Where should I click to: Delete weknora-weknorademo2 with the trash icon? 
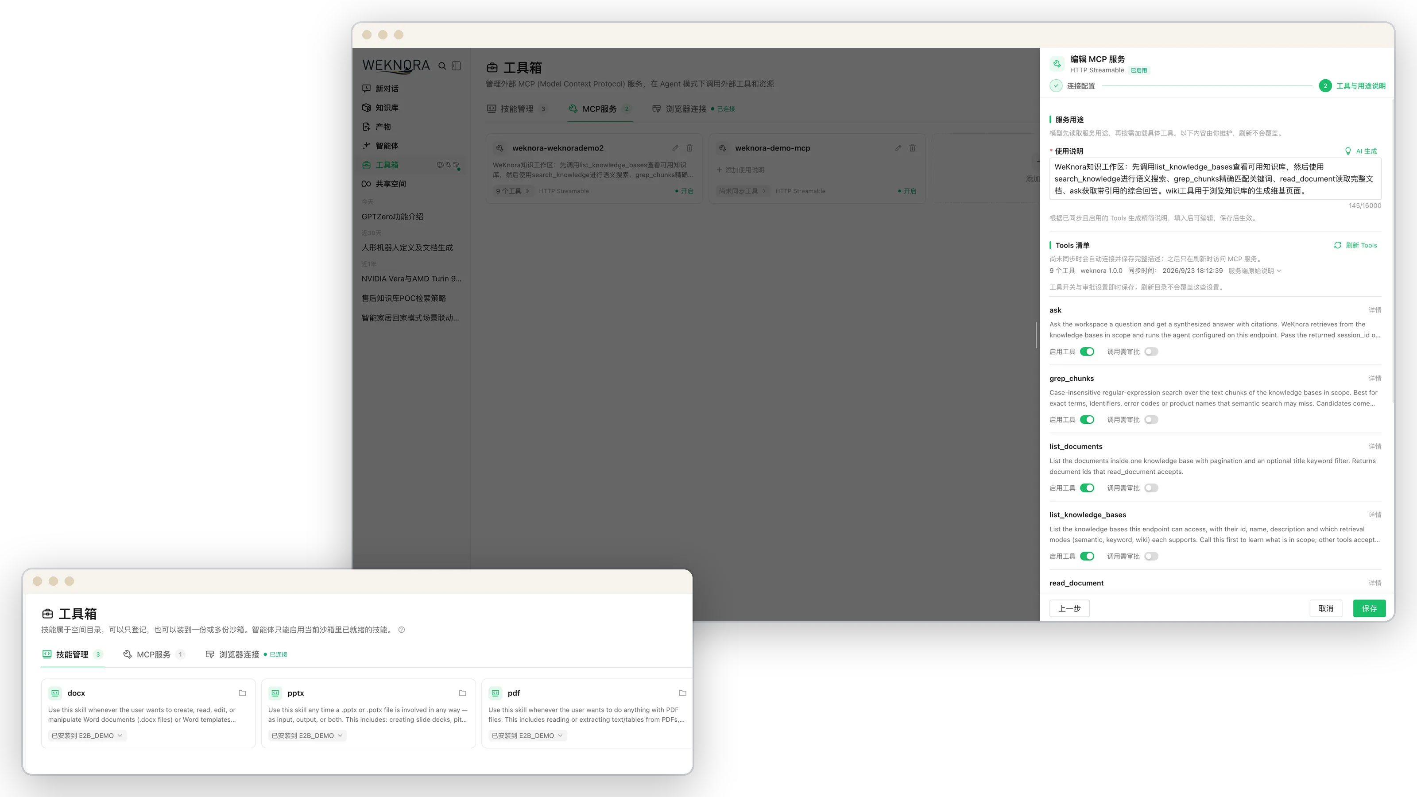(689, 148)
